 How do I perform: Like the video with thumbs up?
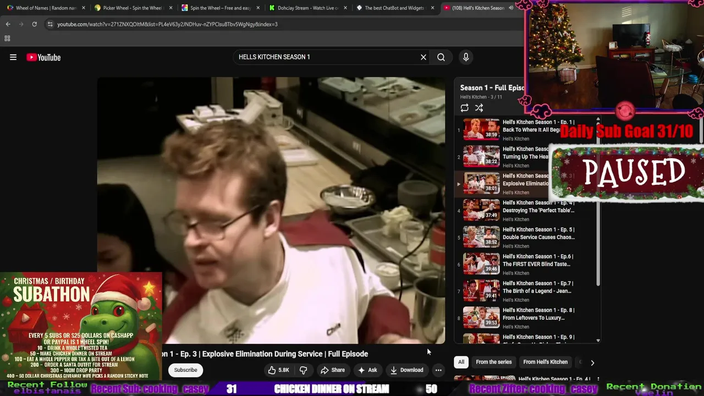tap(278, 370)
